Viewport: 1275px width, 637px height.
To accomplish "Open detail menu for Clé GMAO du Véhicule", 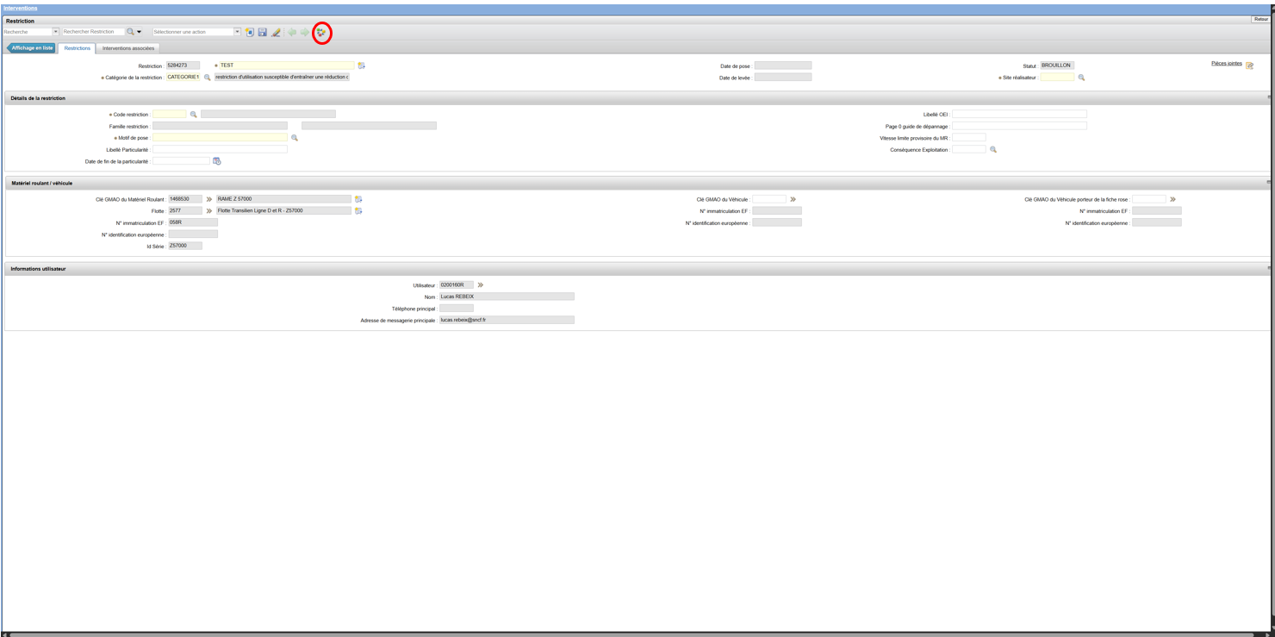I will 793,199.
